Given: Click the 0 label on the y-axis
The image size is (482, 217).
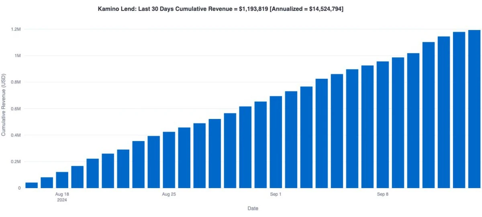Looking at the screenshot, I should (19, 188).
